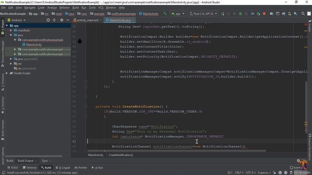Open the File menu
Viewport: 312px width, 175px height.
click(3, 8)
